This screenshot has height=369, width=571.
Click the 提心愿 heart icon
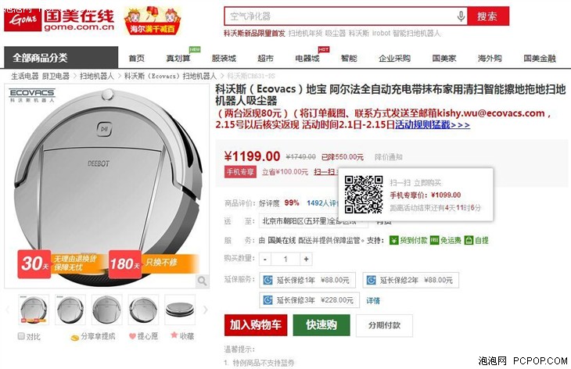click(132, 336)
